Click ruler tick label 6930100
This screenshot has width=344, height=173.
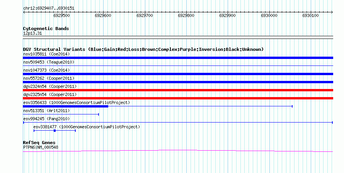pos(311,15)
